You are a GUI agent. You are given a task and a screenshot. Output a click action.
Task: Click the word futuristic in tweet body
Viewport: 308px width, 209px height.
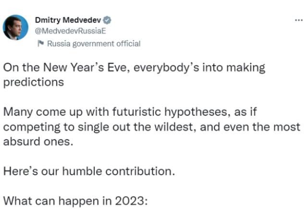pyautogui.click(x=137, y=112)
